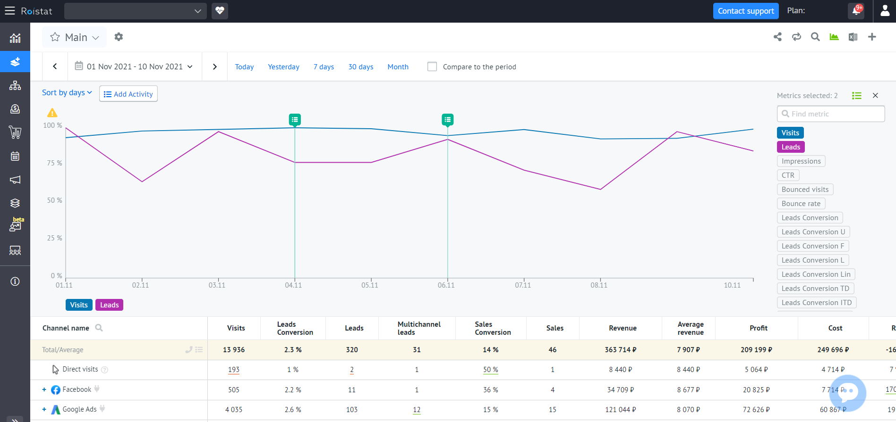Click the green metrics list icon
The image size is (896, 422).
point(857,96)
